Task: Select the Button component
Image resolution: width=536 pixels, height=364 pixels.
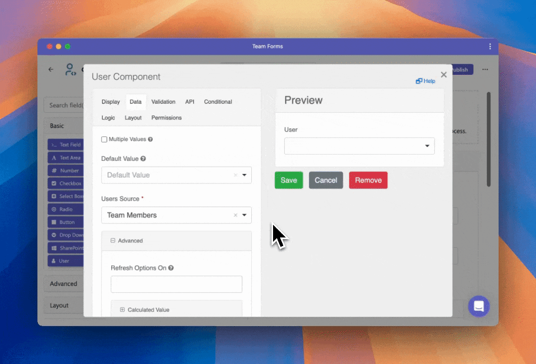Action: [x=66, y=222]
